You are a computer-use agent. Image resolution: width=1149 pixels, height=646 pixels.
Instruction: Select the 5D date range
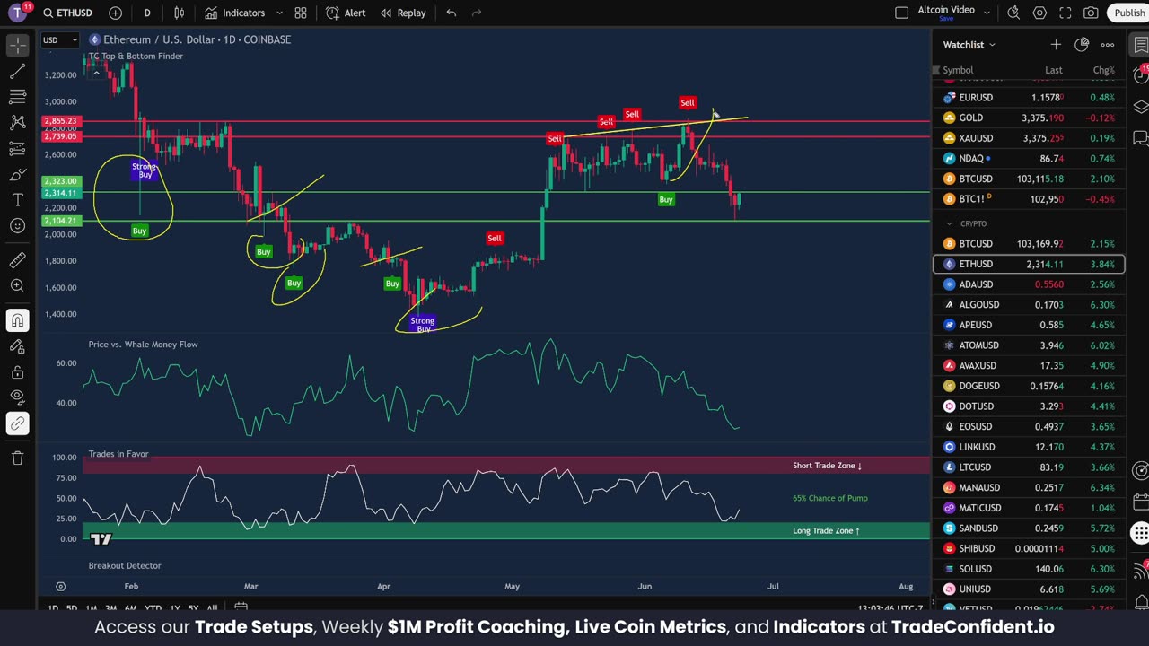[x=72, y=608]
